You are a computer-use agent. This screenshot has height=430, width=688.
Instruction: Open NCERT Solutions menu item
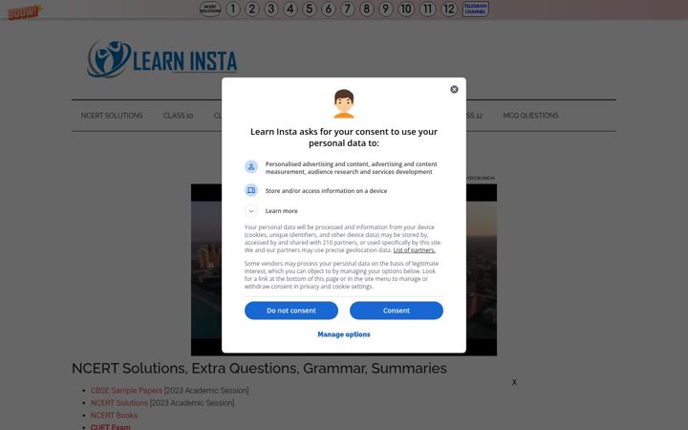point(112,116)
